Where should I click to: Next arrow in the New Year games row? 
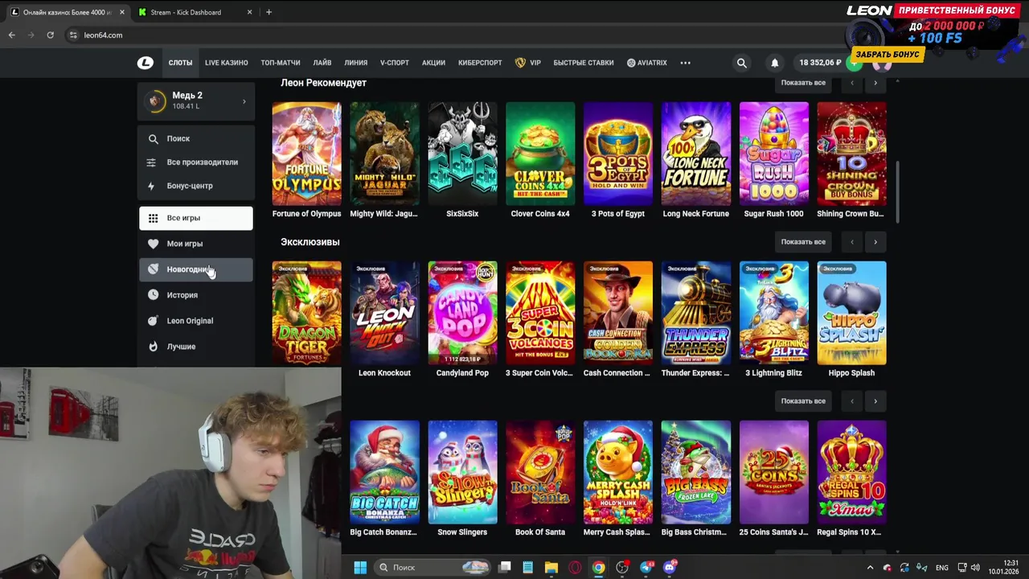[x=875, y=401]
